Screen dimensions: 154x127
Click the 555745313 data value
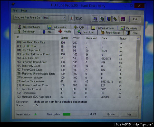tap(107, 82)
